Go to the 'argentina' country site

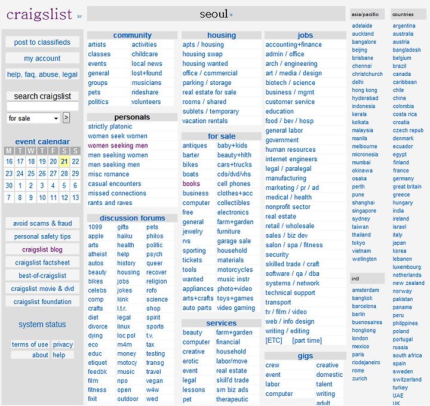404,26
